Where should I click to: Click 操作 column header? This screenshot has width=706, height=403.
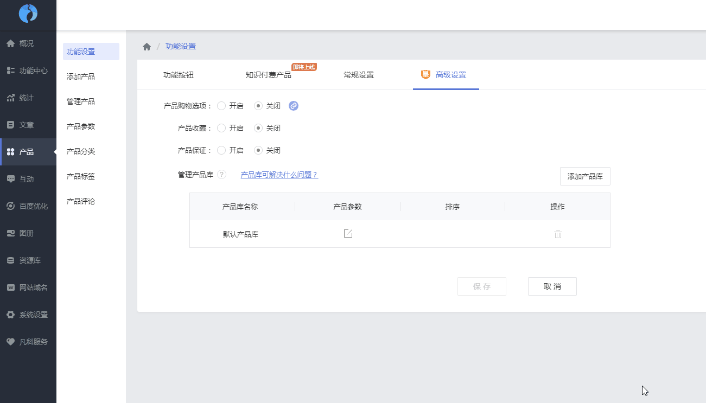pyautogui.click(x=558, y=207)
